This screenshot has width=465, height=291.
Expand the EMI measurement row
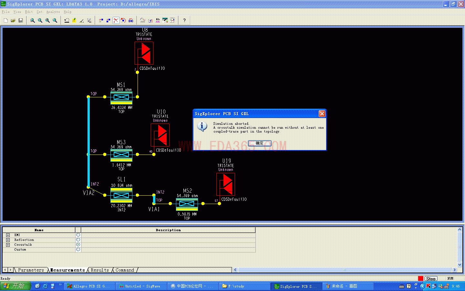[x=8, y=235]
